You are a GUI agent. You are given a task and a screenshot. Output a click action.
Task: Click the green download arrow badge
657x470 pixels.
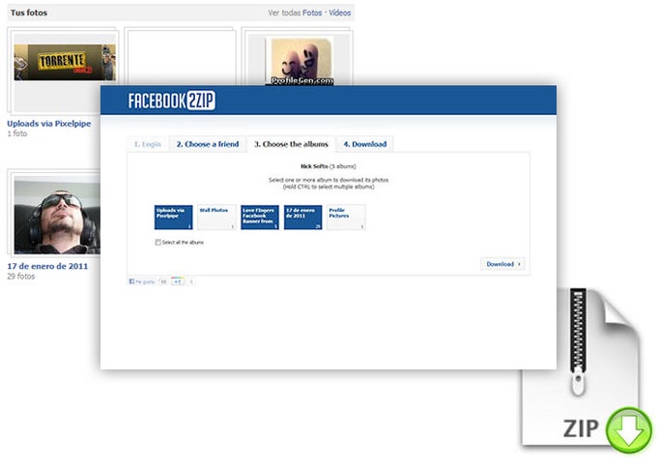629,429
